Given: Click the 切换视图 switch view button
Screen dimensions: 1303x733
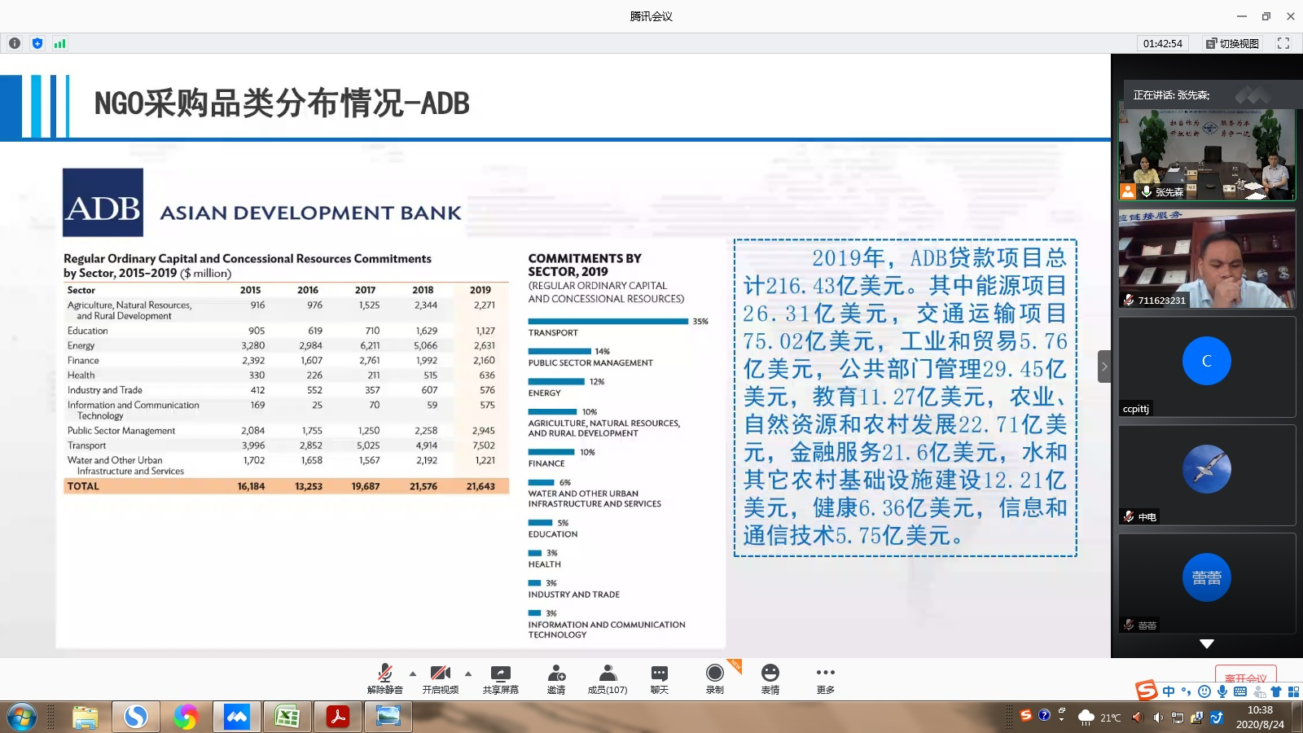Looking at the screenshot, I should tap(1232, 43).
